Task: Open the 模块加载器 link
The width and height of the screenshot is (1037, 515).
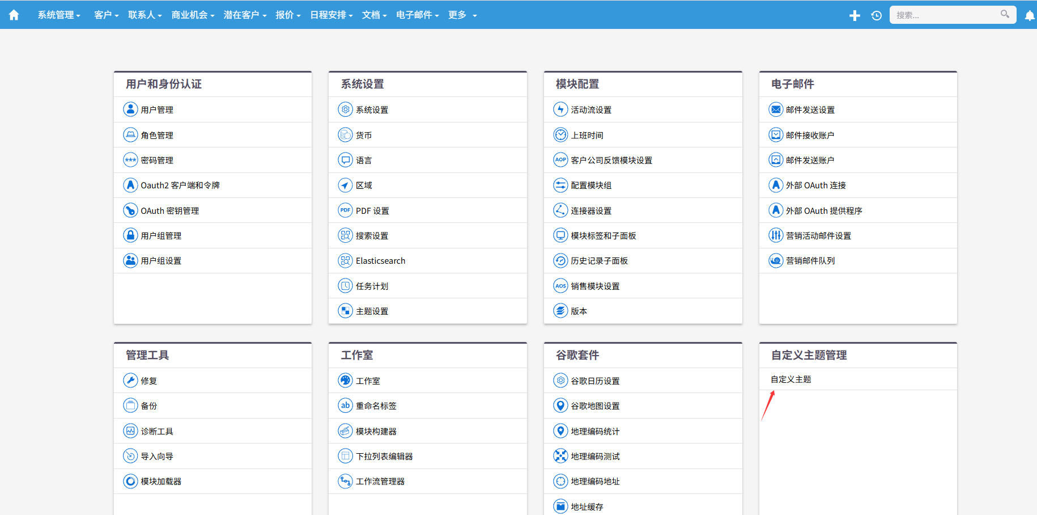Action: [161, 481]
